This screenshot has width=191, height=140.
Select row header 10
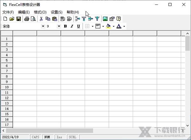click(7, 87)
